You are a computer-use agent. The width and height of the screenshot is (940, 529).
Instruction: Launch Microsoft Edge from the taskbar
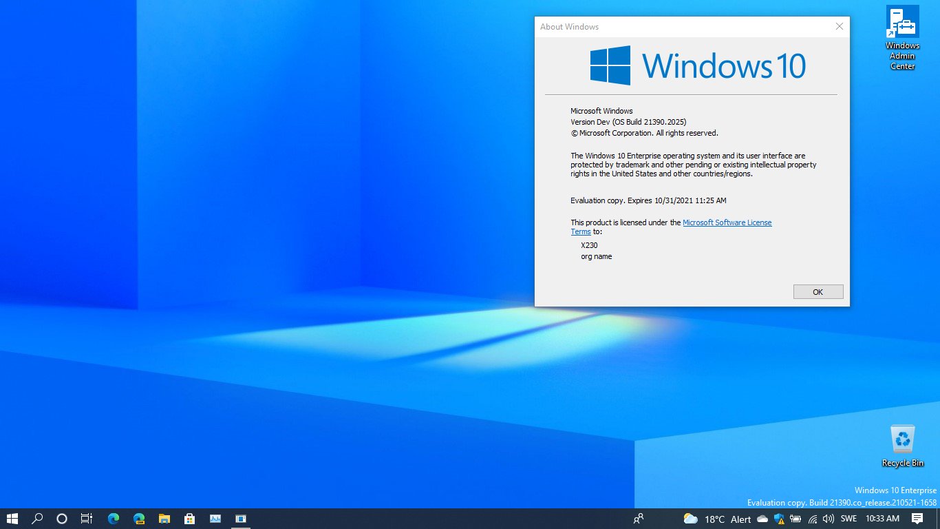114,519
